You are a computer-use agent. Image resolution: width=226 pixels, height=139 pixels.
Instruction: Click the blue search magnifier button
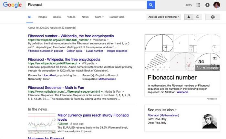(151, 5)
